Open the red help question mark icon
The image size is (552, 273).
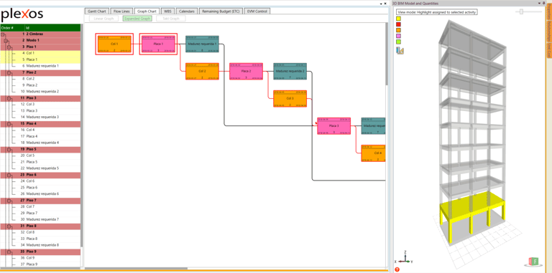[x=397, y=269]
